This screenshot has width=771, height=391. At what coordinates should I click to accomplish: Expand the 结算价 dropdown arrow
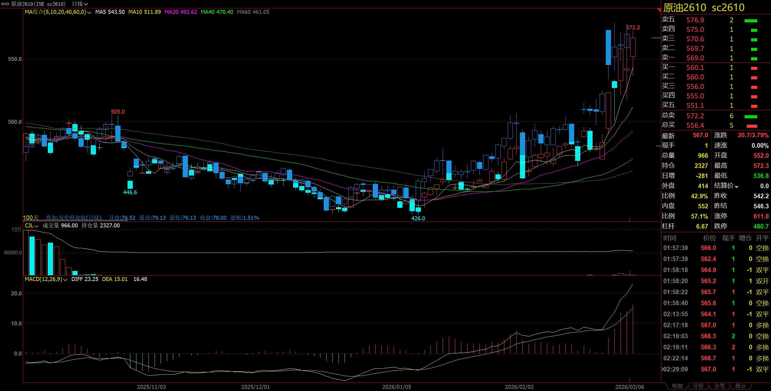point(736,187)
